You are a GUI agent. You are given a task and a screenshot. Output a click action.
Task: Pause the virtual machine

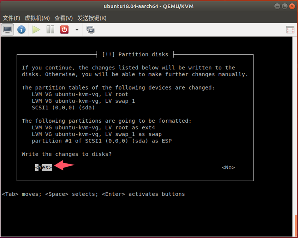coord(50,30)
